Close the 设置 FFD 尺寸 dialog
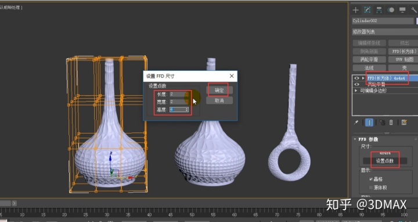 [232, 76]
